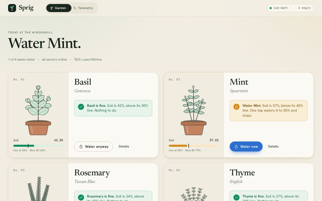Open Details for Mint
This screenshot has height=201, width=322.
tap(273, 146)
